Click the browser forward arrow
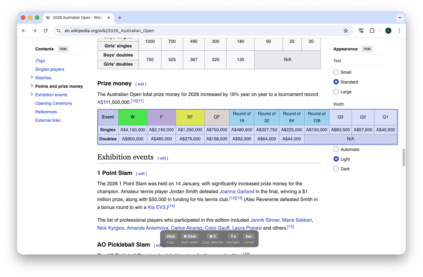The height and width of the screenshot is (277, 423). [x=35, y=31]
